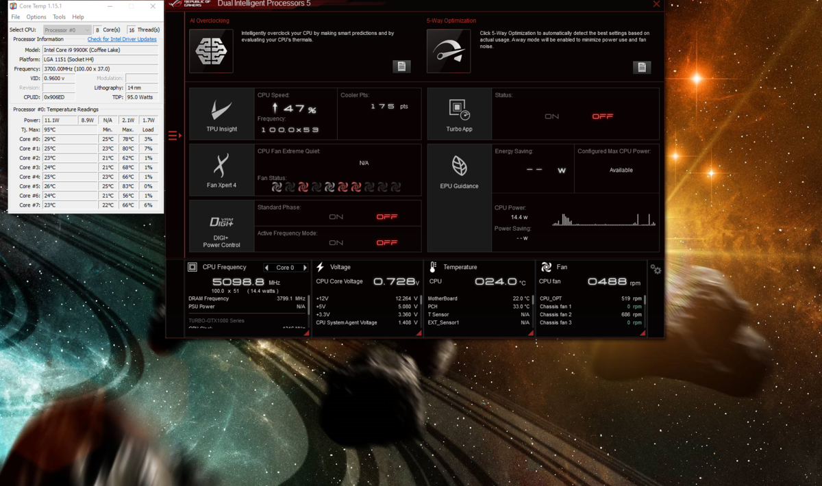Screen dimensions: 822x486
Task: Expand Voltage panel via red corner triangle
Action: (x=419, y=333)
